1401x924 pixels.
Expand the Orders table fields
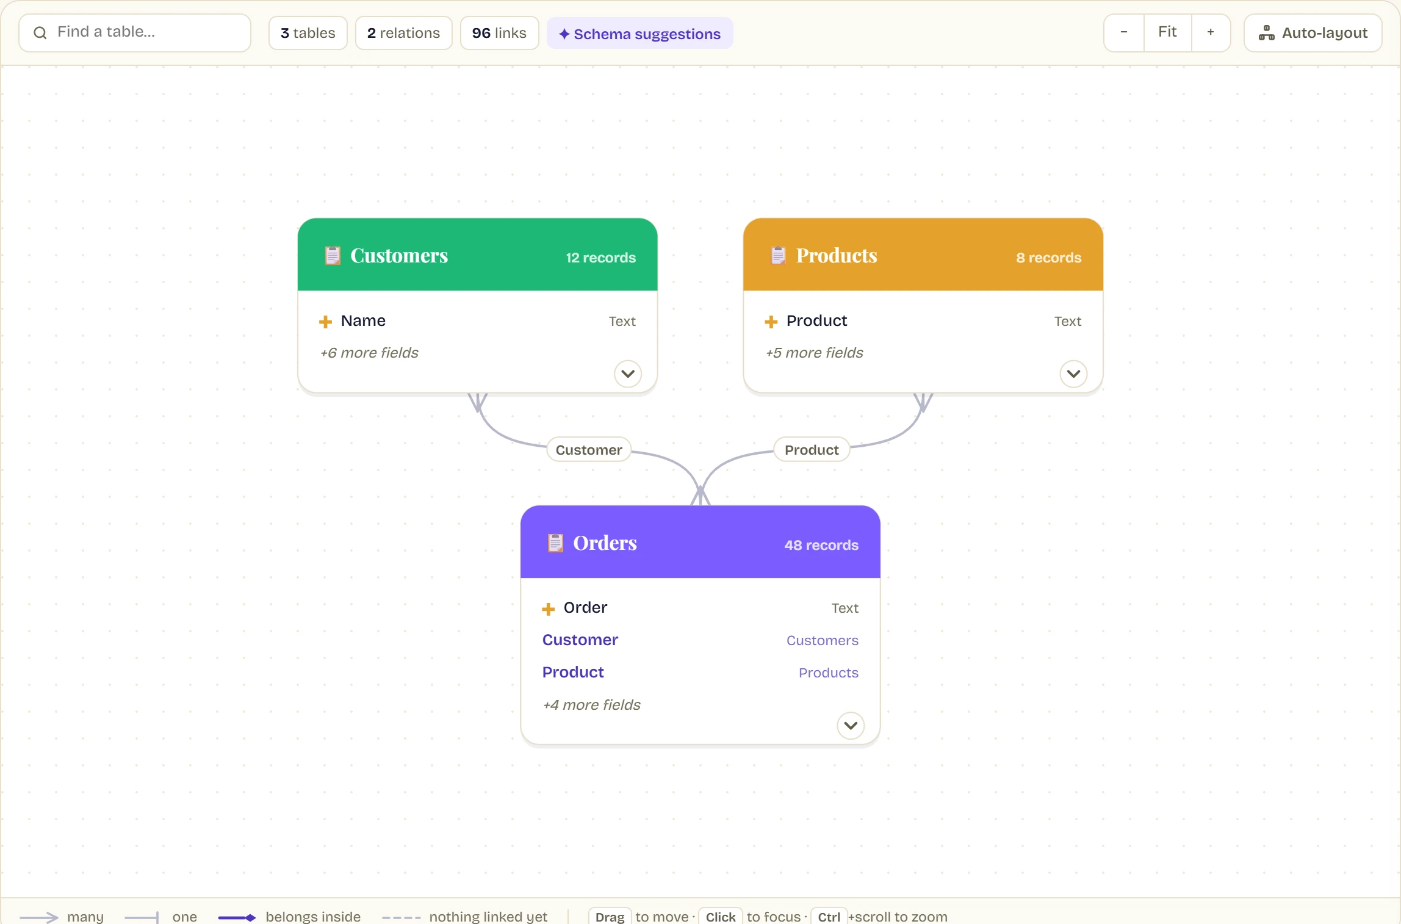coord(851,726)
